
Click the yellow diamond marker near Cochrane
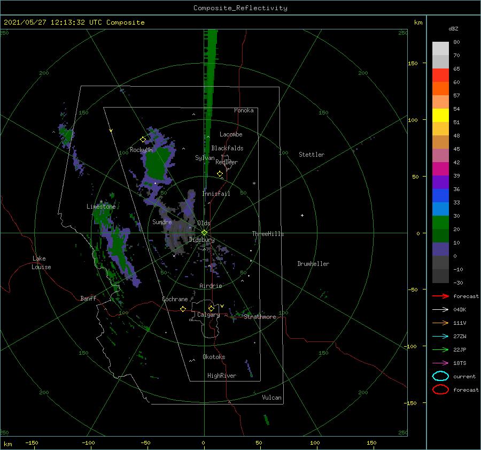click(x=183, y=309)
